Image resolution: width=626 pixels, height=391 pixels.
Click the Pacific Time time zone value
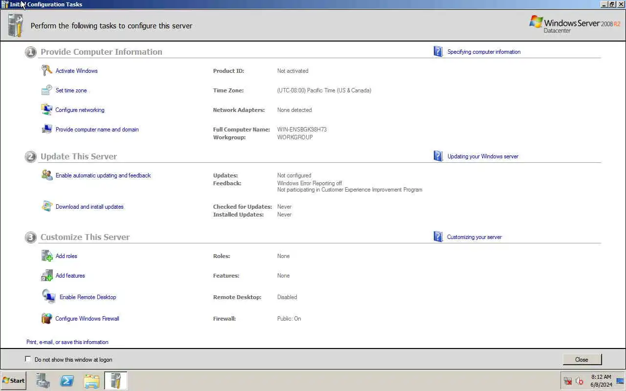324,90
